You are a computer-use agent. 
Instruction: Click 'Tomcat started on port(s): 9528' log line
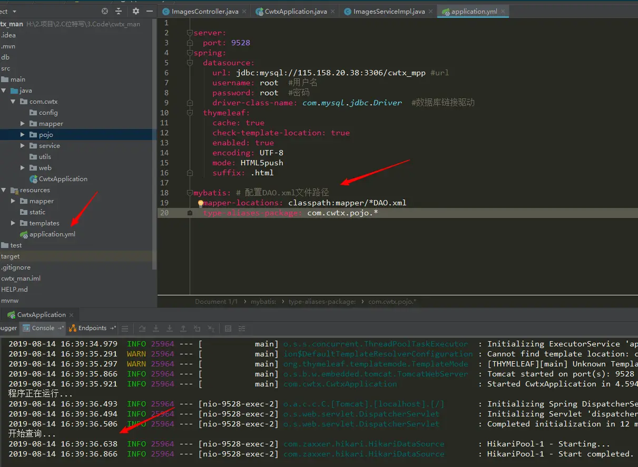tap(561, 374)
